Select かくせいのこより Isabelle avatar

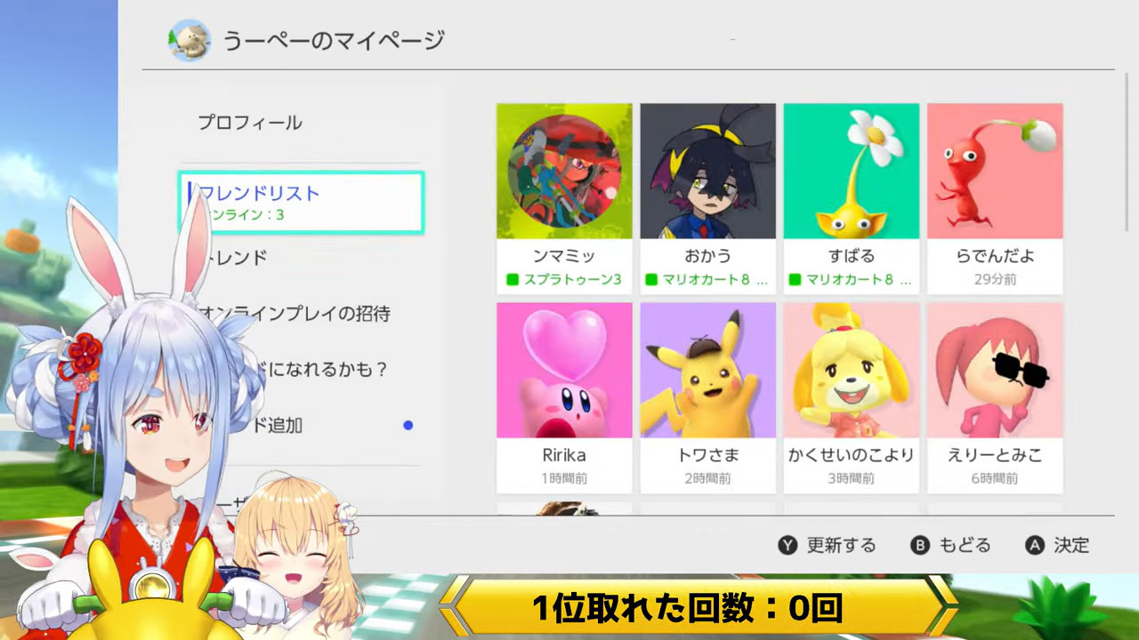[x=852, y=371]
